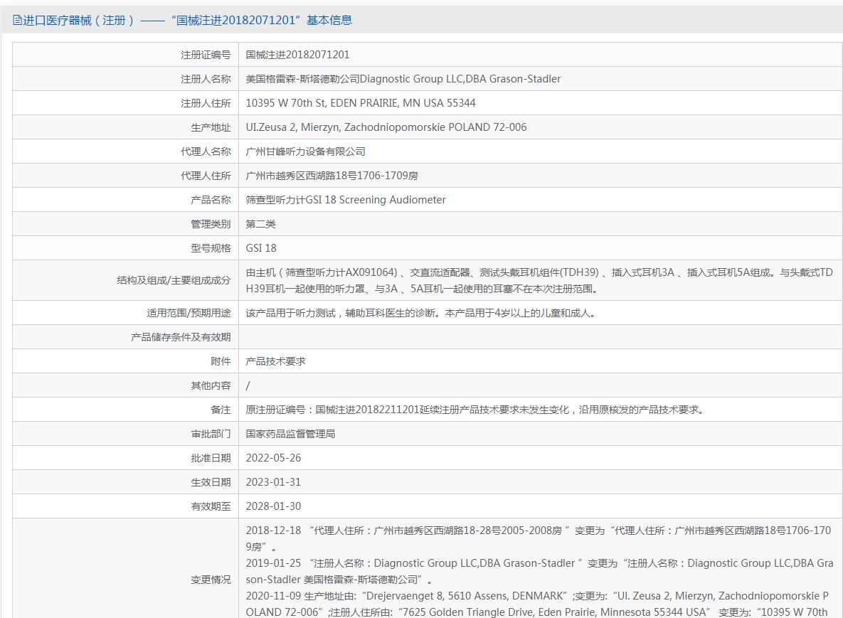Click intended use text 该产品用于听力测试
The height and width of the screenshot is (618, 843).
click(420, 314)
